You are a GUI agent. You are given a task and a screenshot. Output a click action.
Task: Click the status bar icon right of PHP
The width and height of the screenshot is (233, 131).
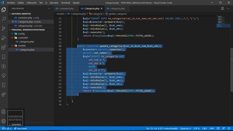(x=218, y=128)
